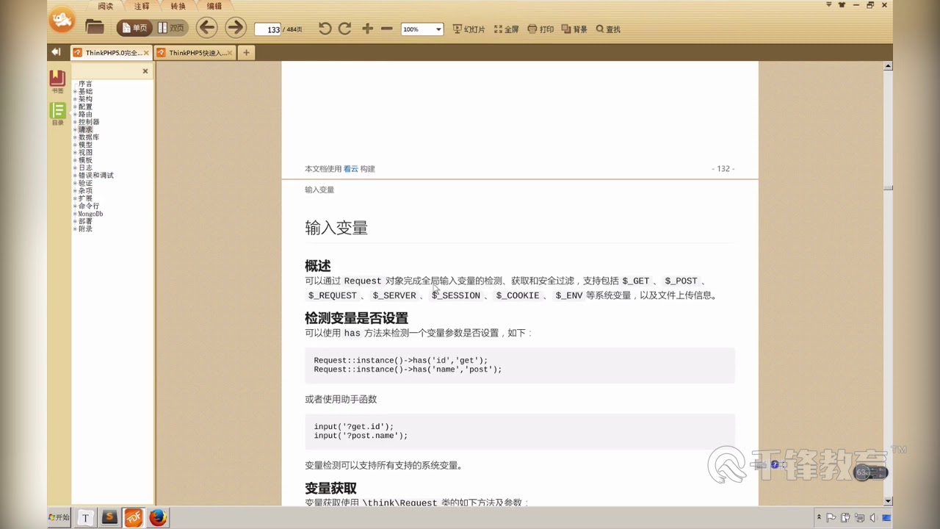Zoom out with the minus icon

click(387, 29)
